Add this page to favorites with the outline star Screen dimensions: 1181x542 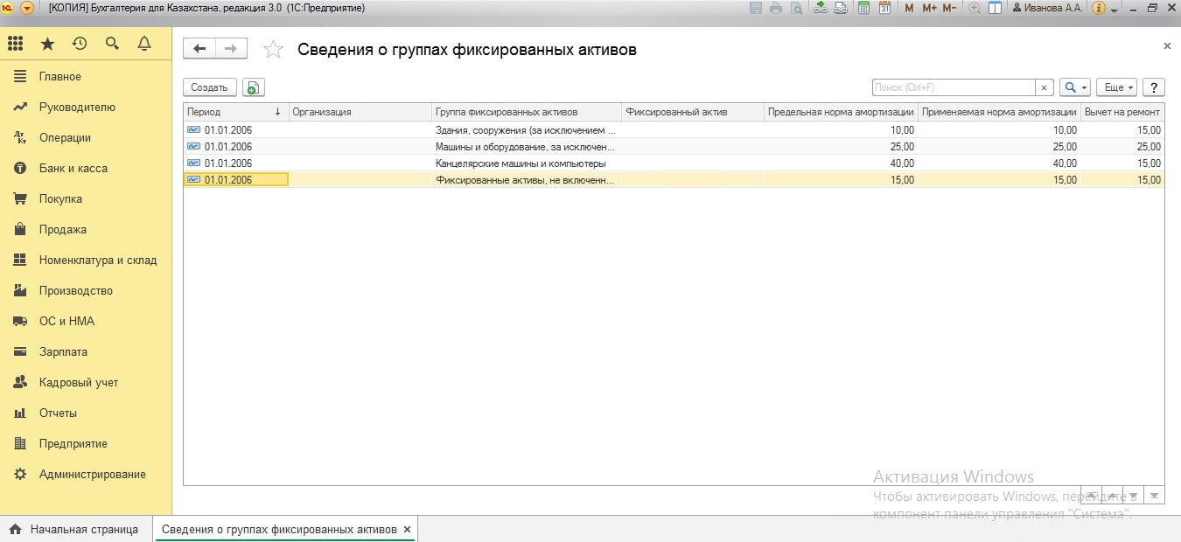pyautogui.click(x=273, y=50)
